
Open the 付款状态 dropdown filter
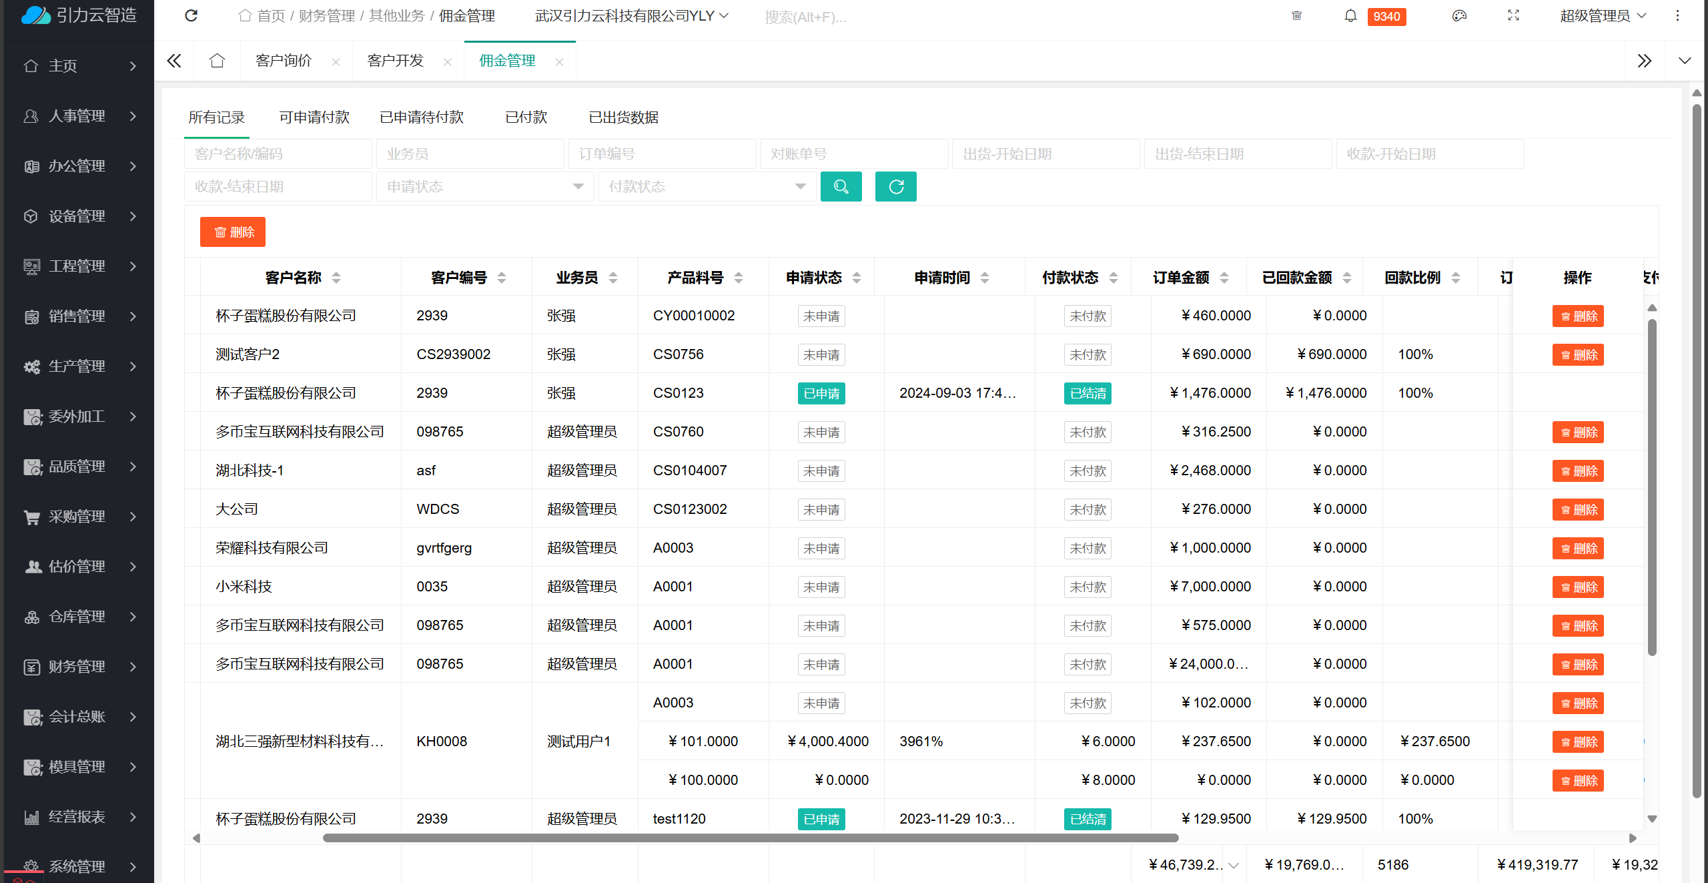[x=707, y=186]
